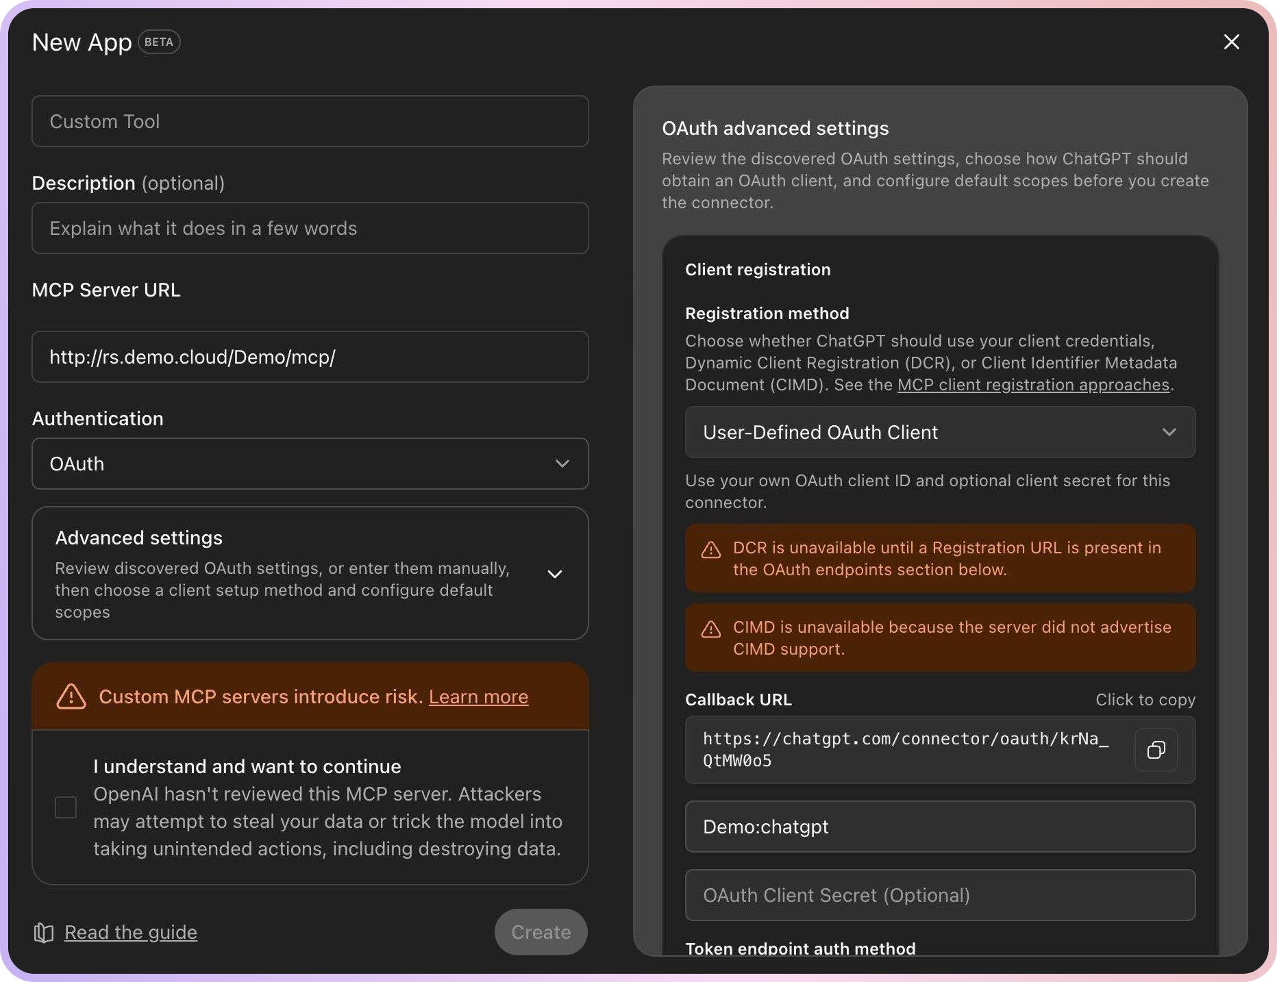Click the BETA badge next to New App

point(159,42)
